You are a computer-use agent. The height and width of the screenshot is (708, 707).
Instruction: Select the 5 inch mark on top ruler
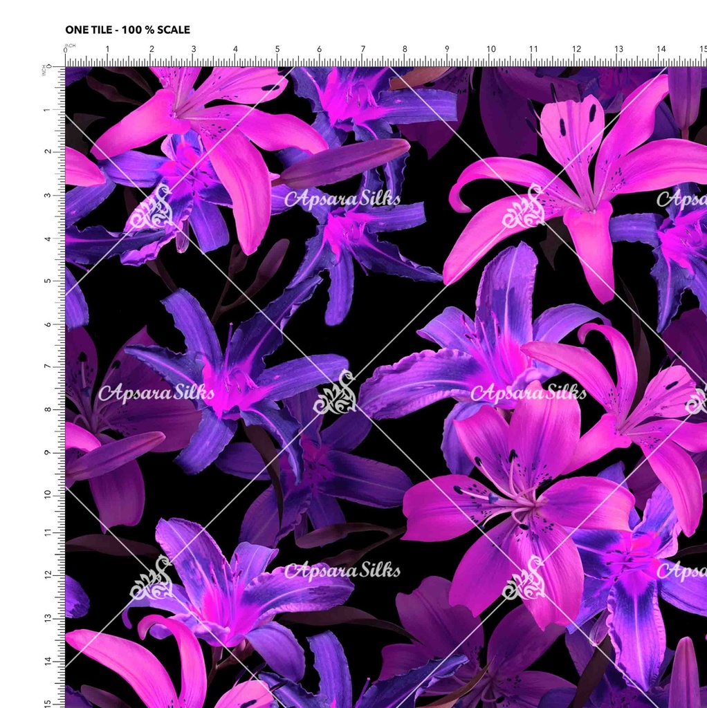pyautogui.click(x=277, y=50)
